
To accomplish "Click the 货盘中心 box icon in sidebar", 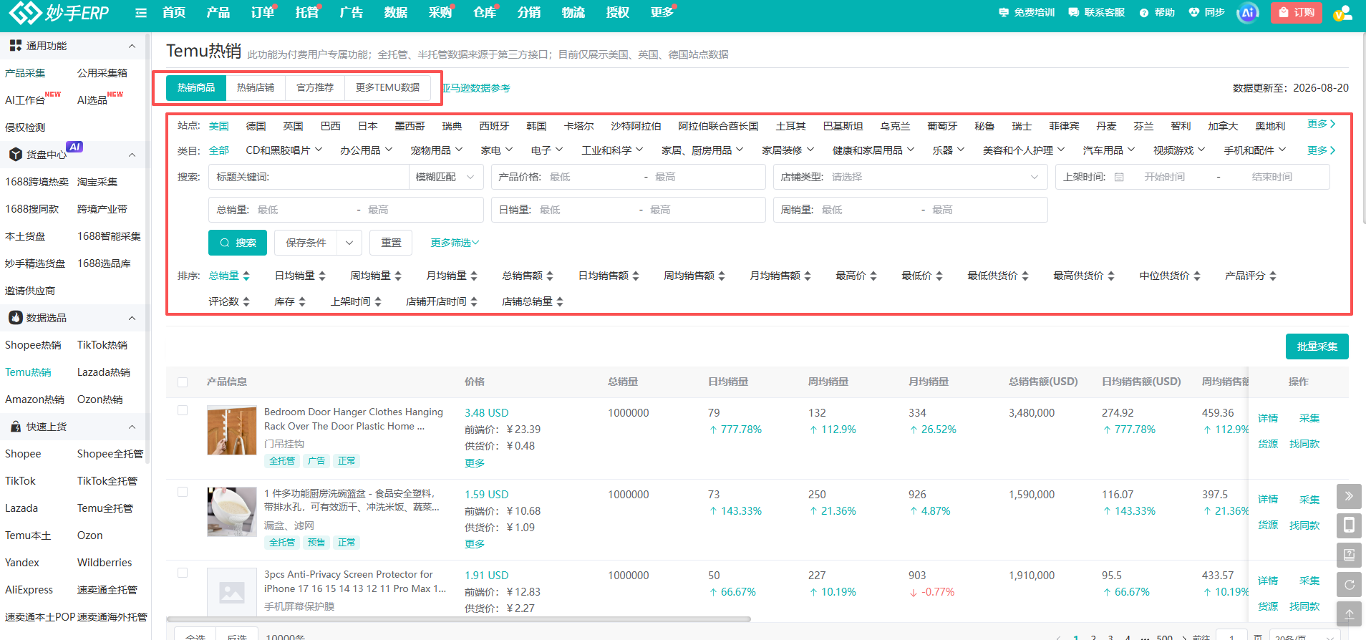I will pos(15,155).
